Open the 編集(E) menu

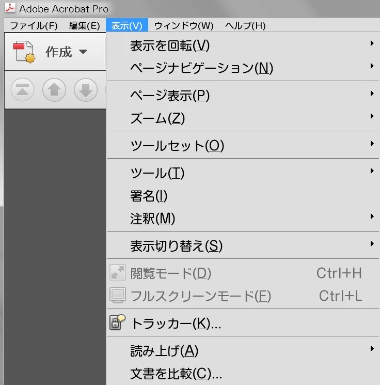(84, 25)
